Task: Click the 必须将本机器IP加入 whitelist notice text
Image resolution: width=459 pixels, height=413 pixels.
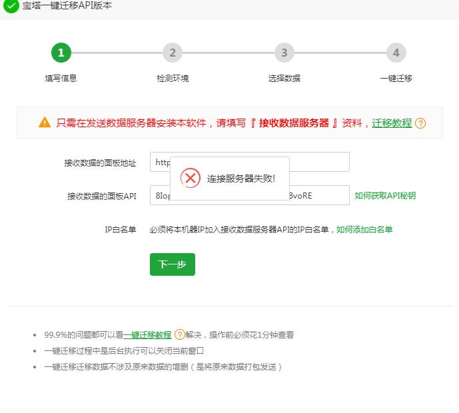Action: click(242, 229)
